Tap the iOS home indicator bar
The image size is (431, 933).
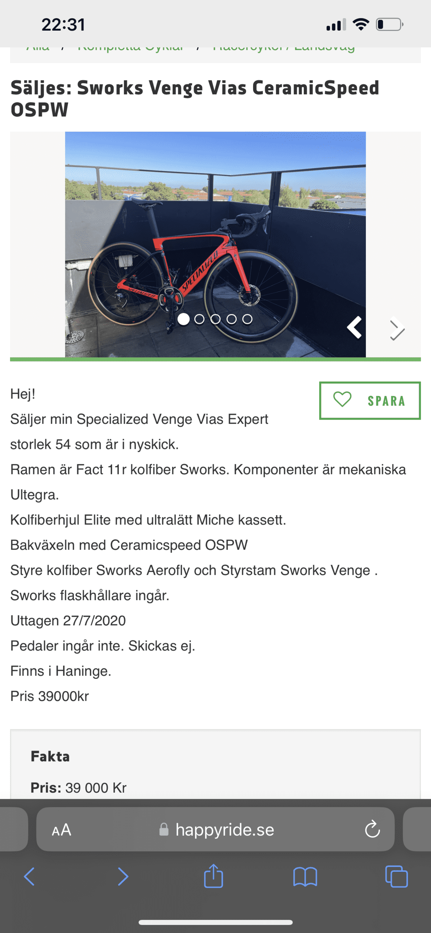[215, 923]
